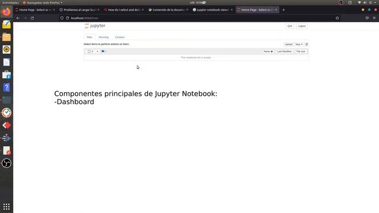Open the Files folder dock icon
379x213 pixels.
click(x=7, y=37)
